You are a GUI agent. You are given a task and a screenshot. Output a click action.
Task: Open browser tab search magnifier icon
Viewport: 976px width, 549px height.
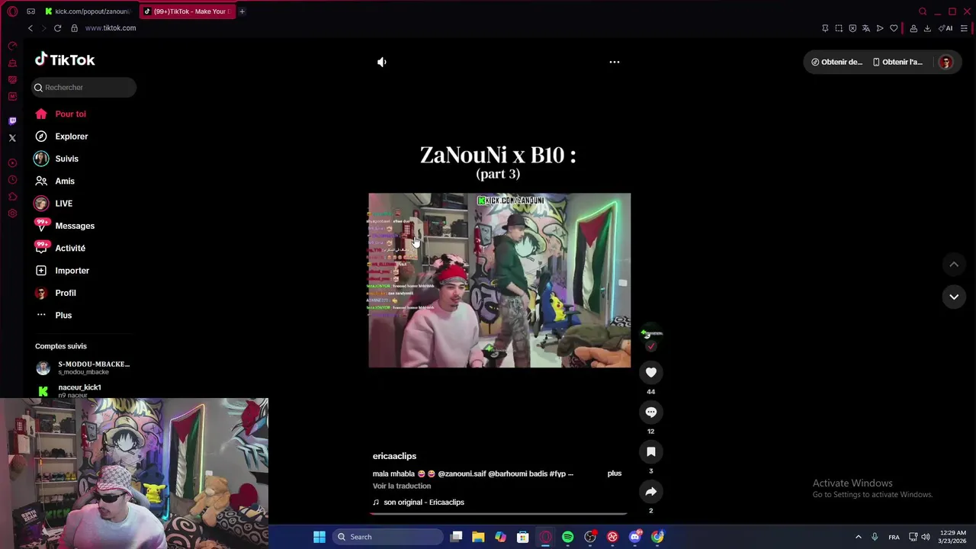click(923, 11)
